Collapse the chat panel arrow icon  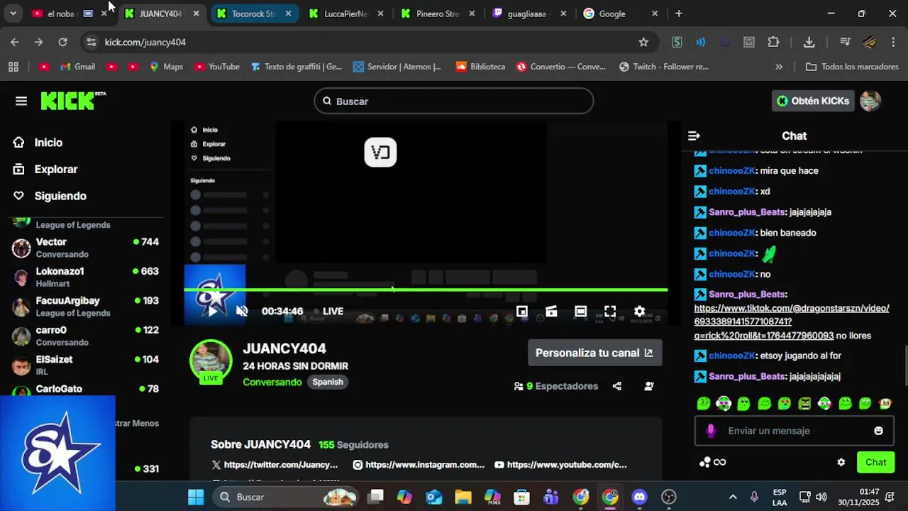[x=694, y=136]
